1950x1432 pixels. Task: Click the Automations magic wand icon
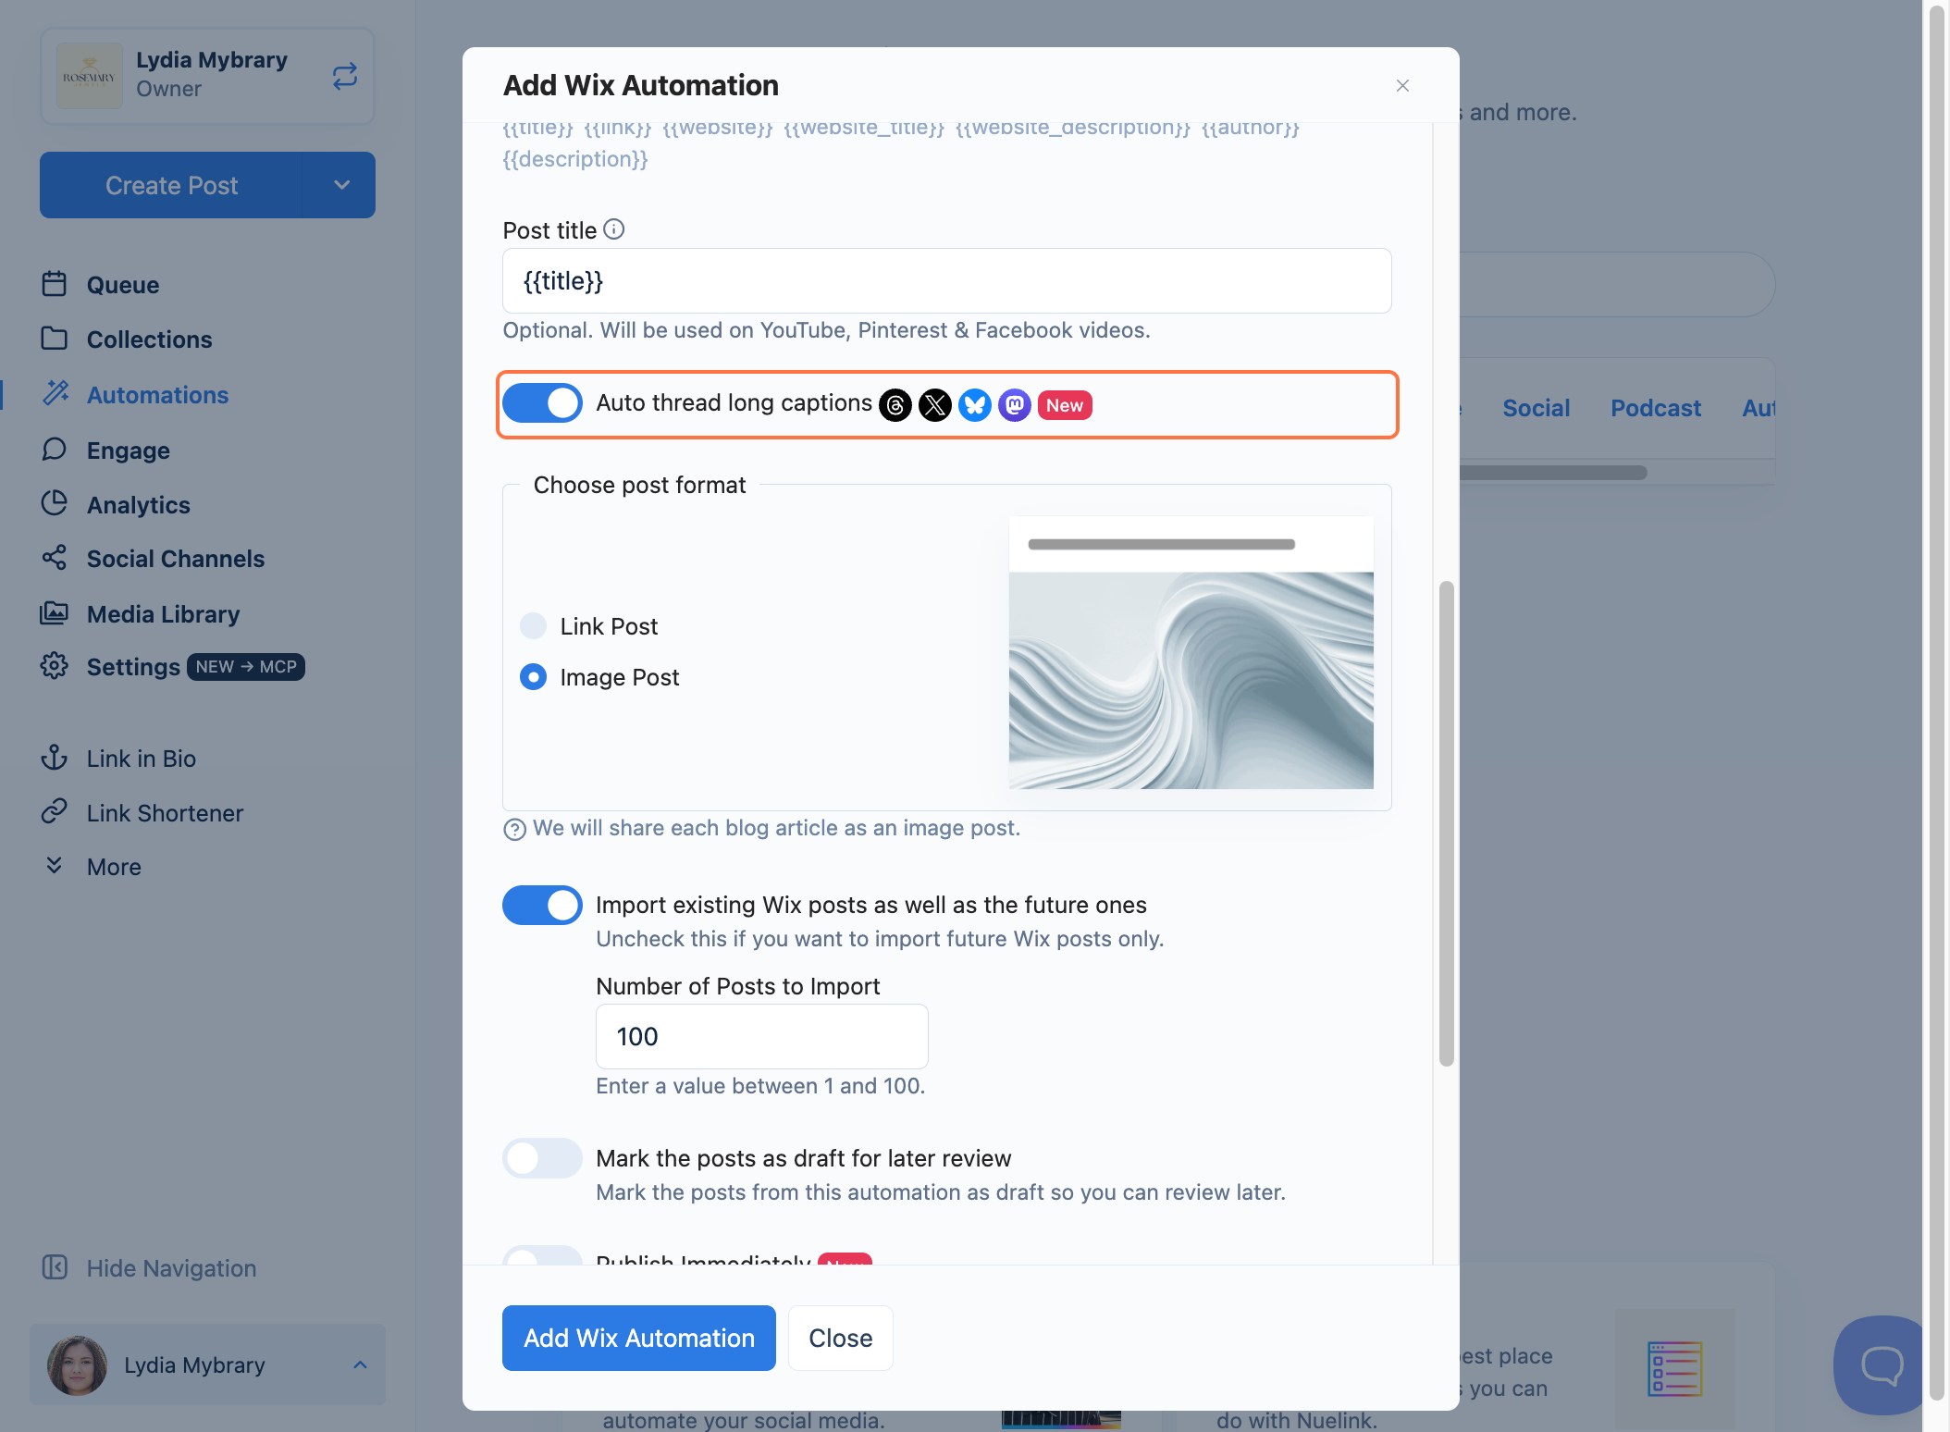pos(56,393)
